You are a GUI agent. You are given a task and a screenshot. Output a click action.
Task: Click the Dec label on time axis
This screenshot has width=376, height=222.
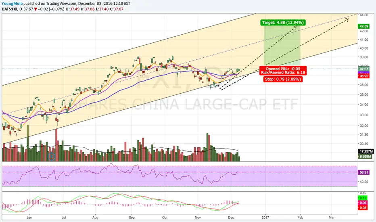point(231,218)
